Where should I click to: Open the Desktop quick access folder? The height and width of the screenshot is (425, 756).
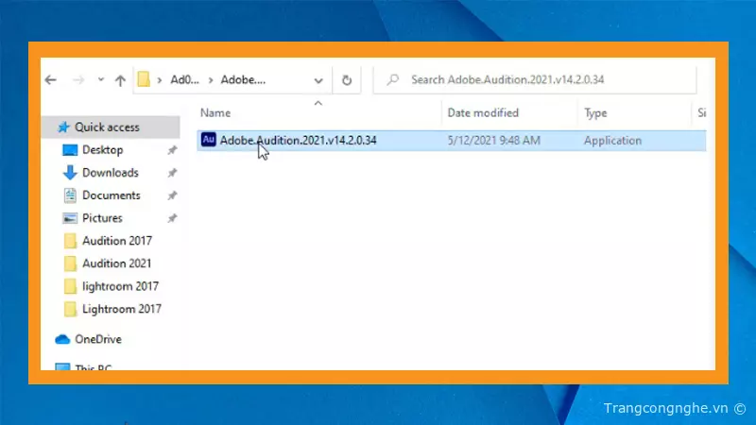pos(102,150)
